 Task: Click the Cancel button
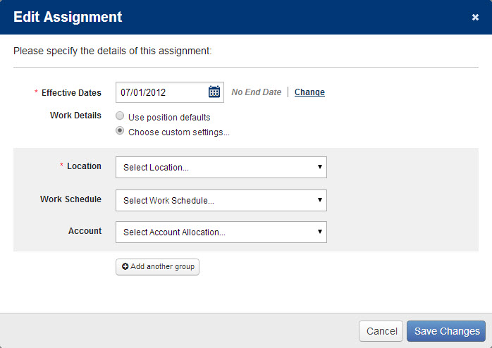click(381, 331)
